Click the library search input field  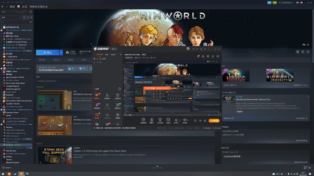(x=15, y=22)
